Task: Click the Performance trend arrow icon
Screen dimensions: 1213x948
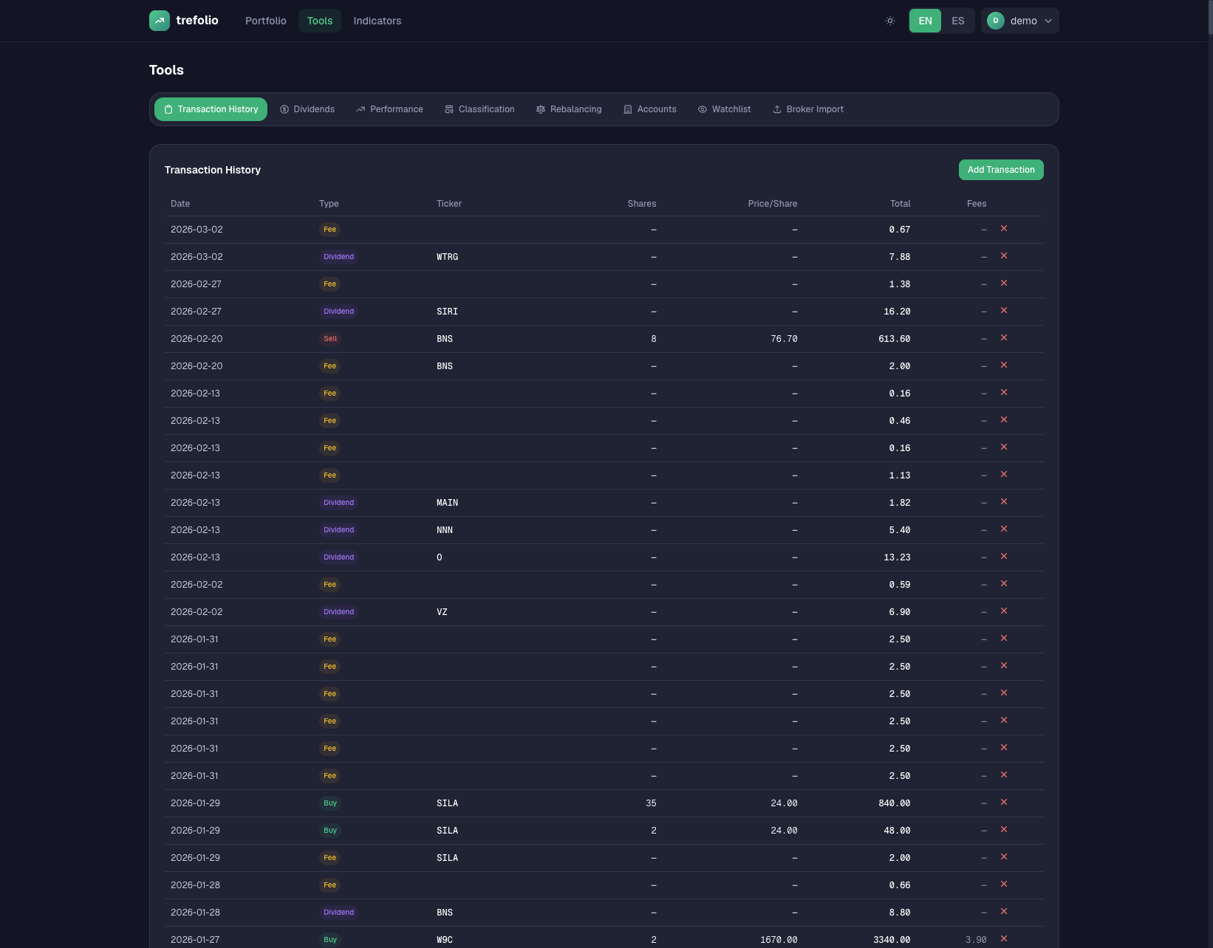Action: click(361, 109)
